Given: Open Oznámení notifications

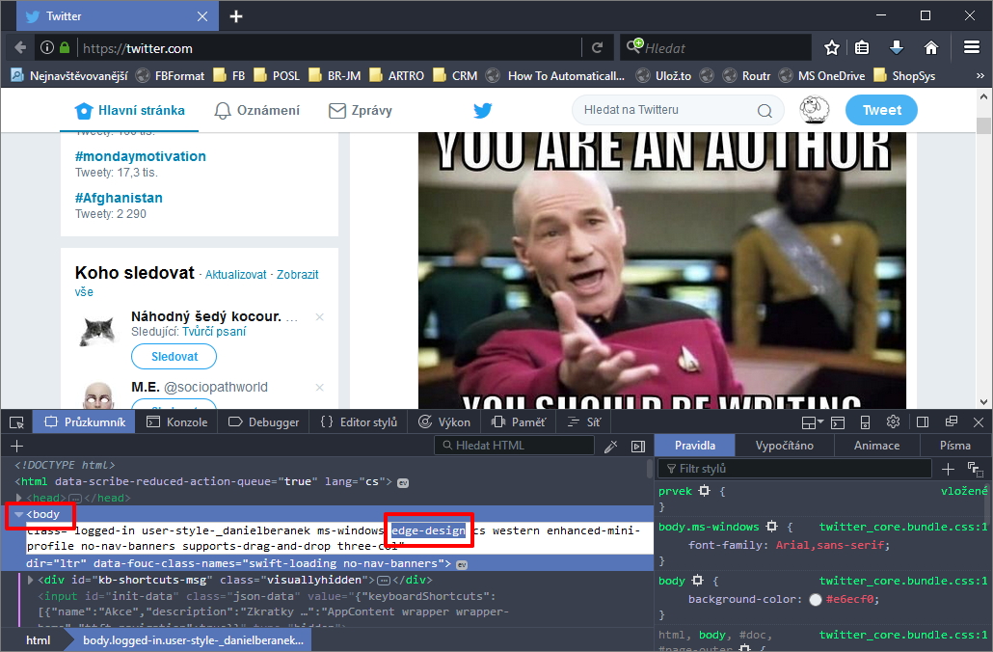Looking at the screenshot, I should (x=256, y=110).
